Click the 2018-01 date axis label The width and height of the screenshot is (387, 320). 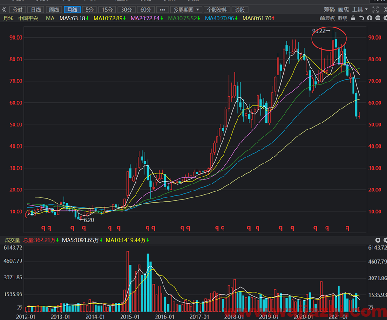coord(234,317)
